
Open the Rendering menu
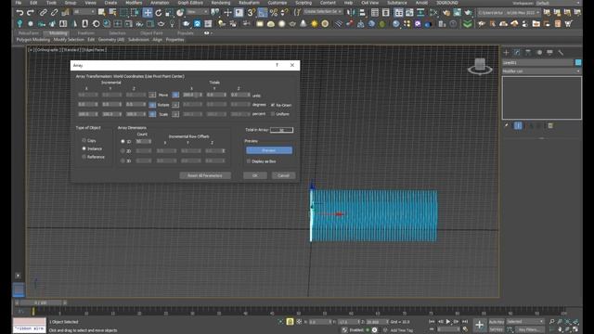(x=221, y=3)
